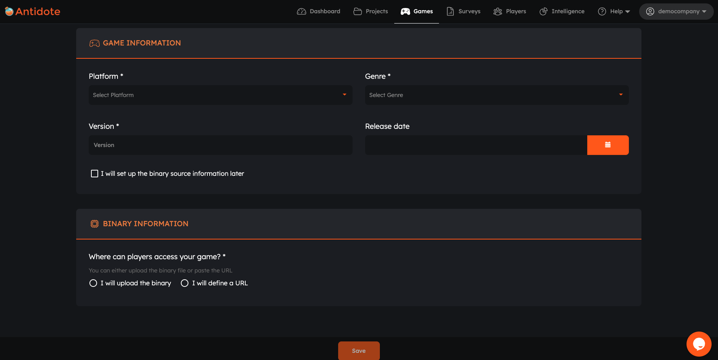
Task: Focus the Release date input field
Action: (476, 145)
